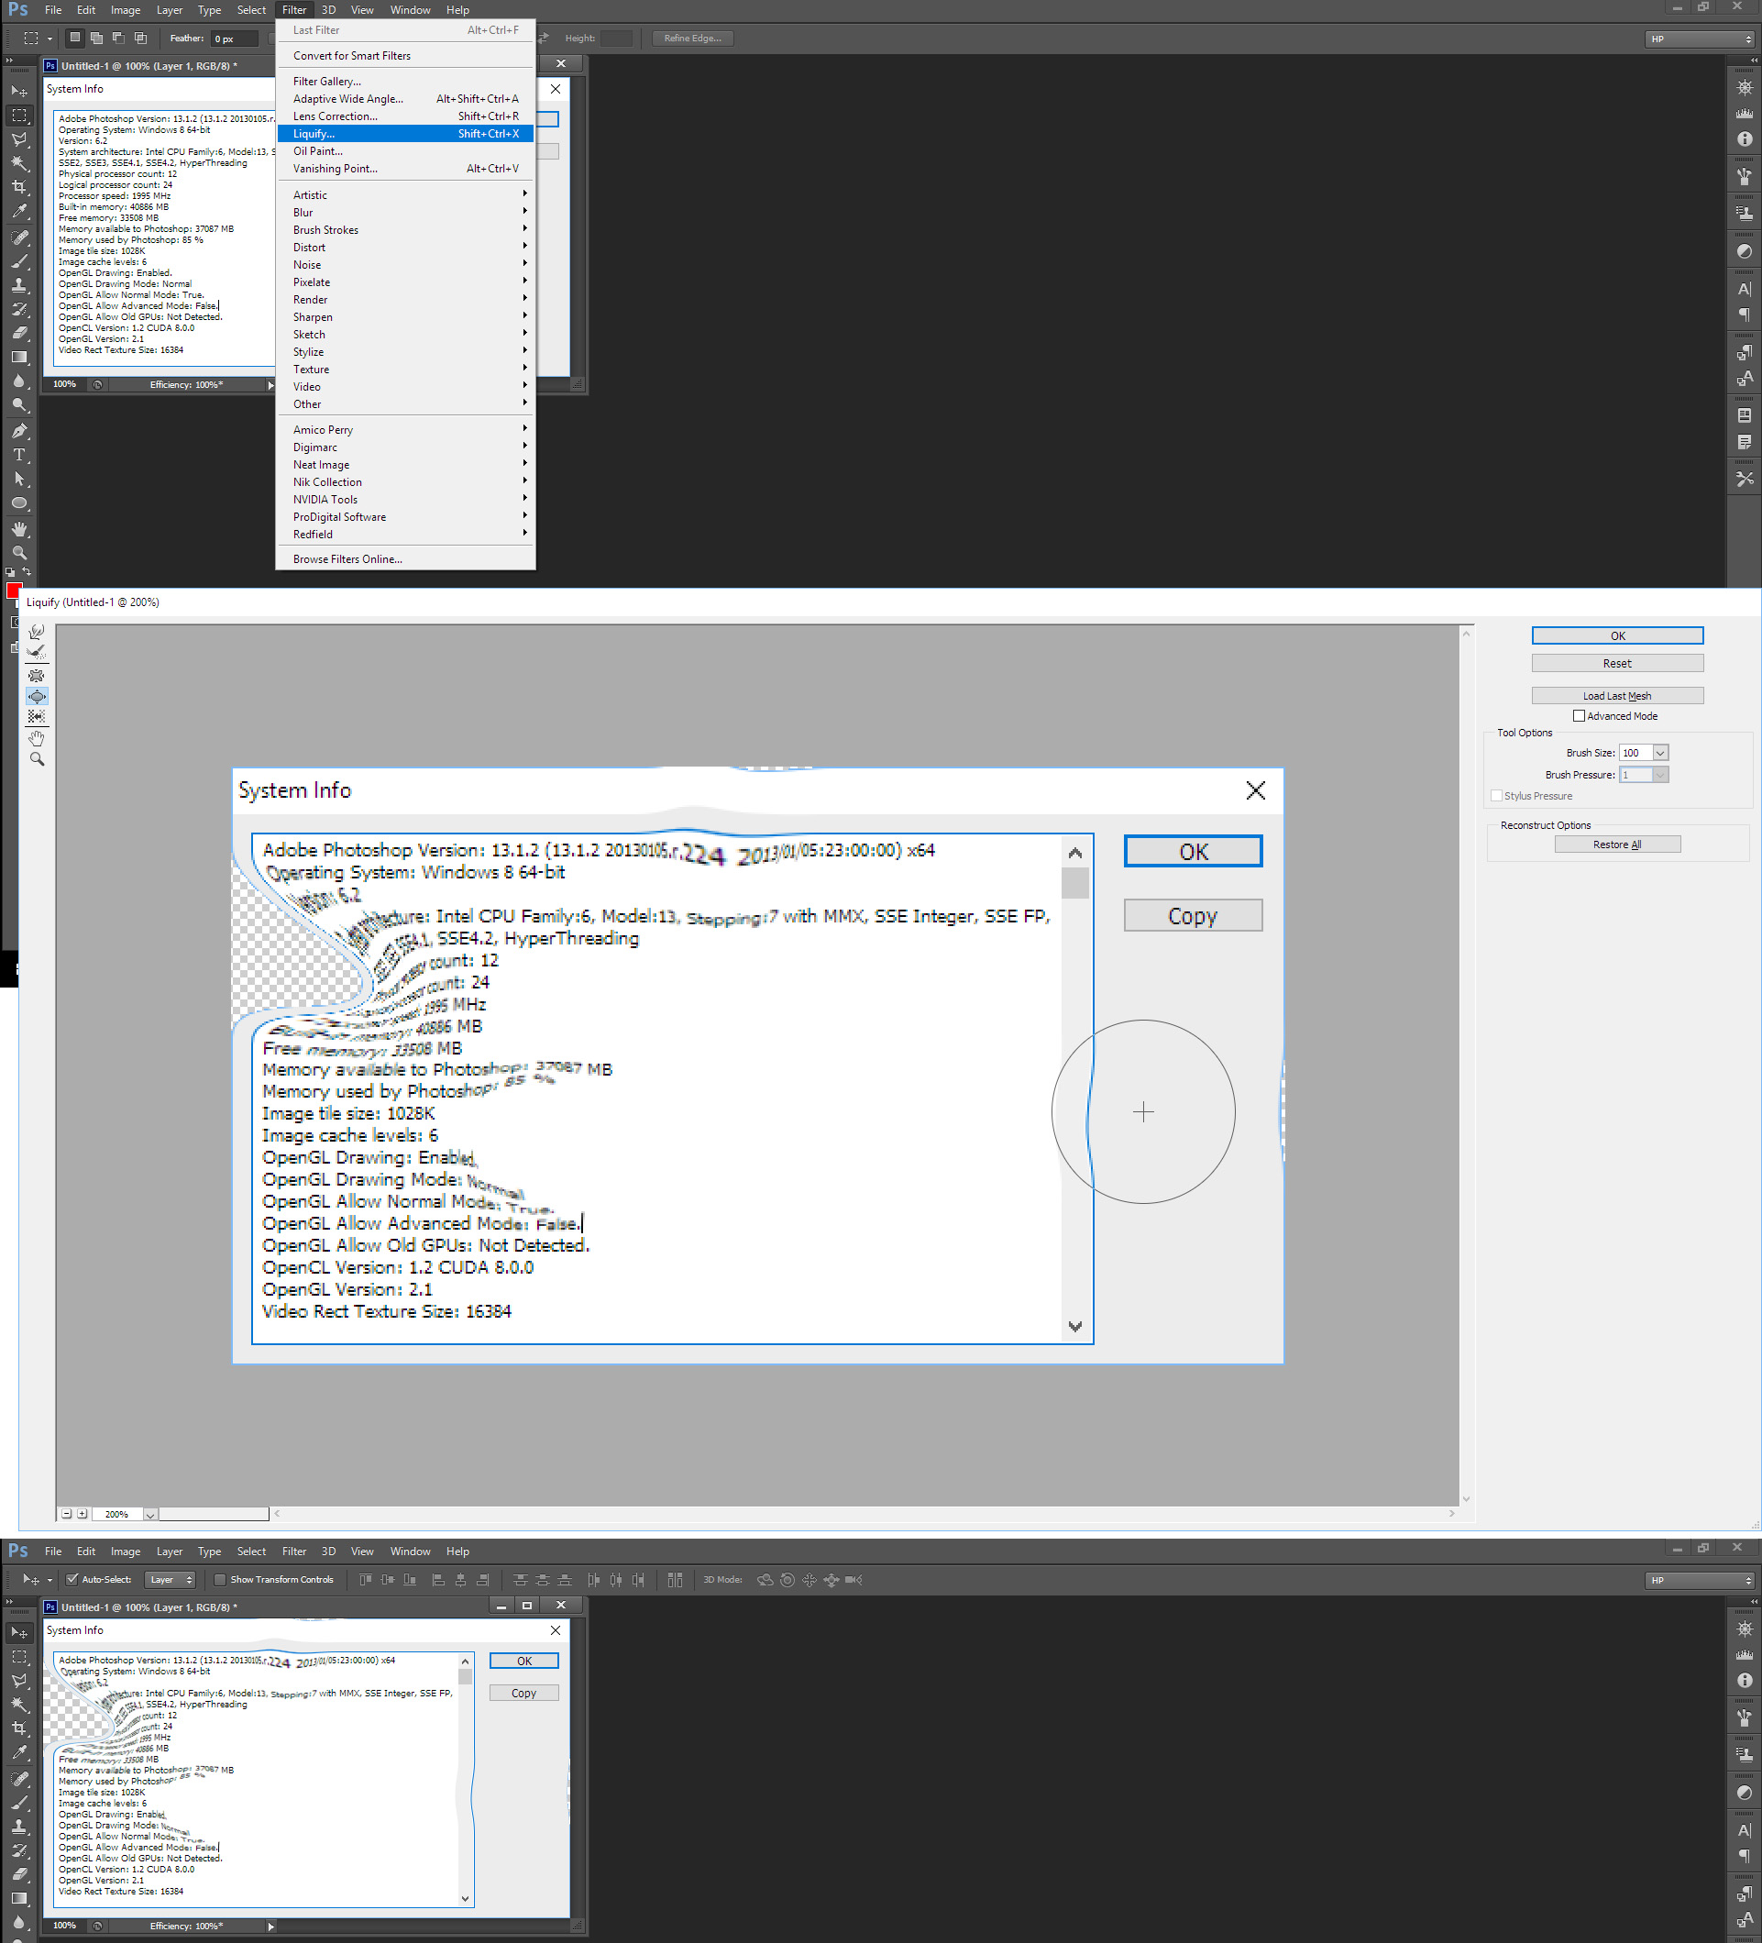Click Intersect with selection icon in options bar
Image resolution: width=1762 pixels, height=1943 pixels.
(x=140, y=39)
